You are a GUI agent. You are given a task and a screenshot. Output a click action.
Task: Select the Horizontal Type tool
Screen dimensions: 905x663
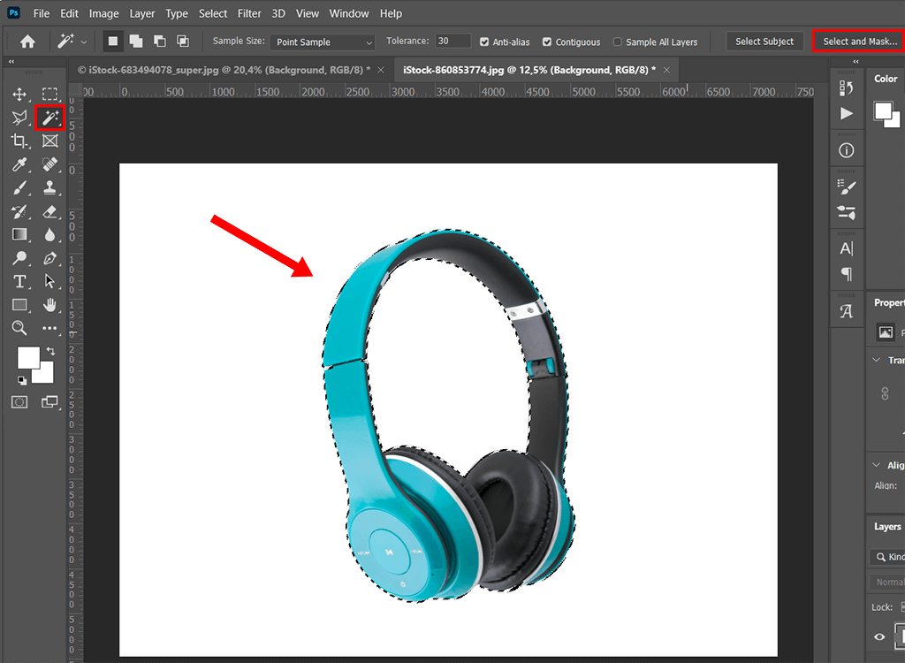click(19, 281)
